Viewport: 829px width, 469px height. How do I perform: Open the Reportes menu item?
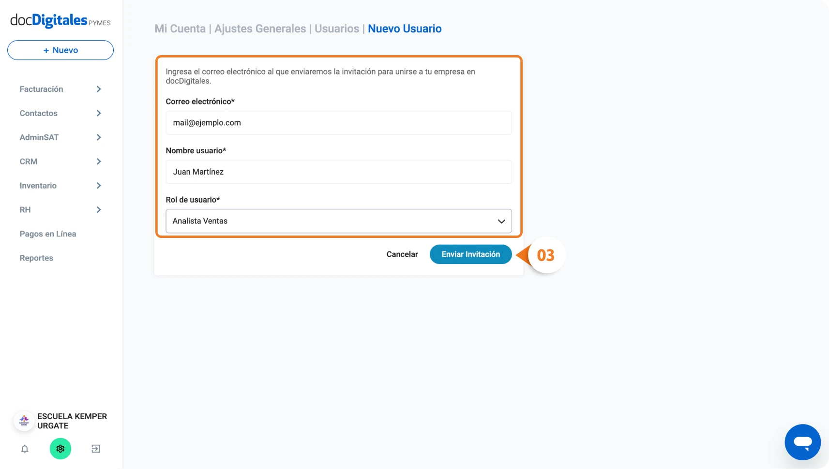pos(36,258)
